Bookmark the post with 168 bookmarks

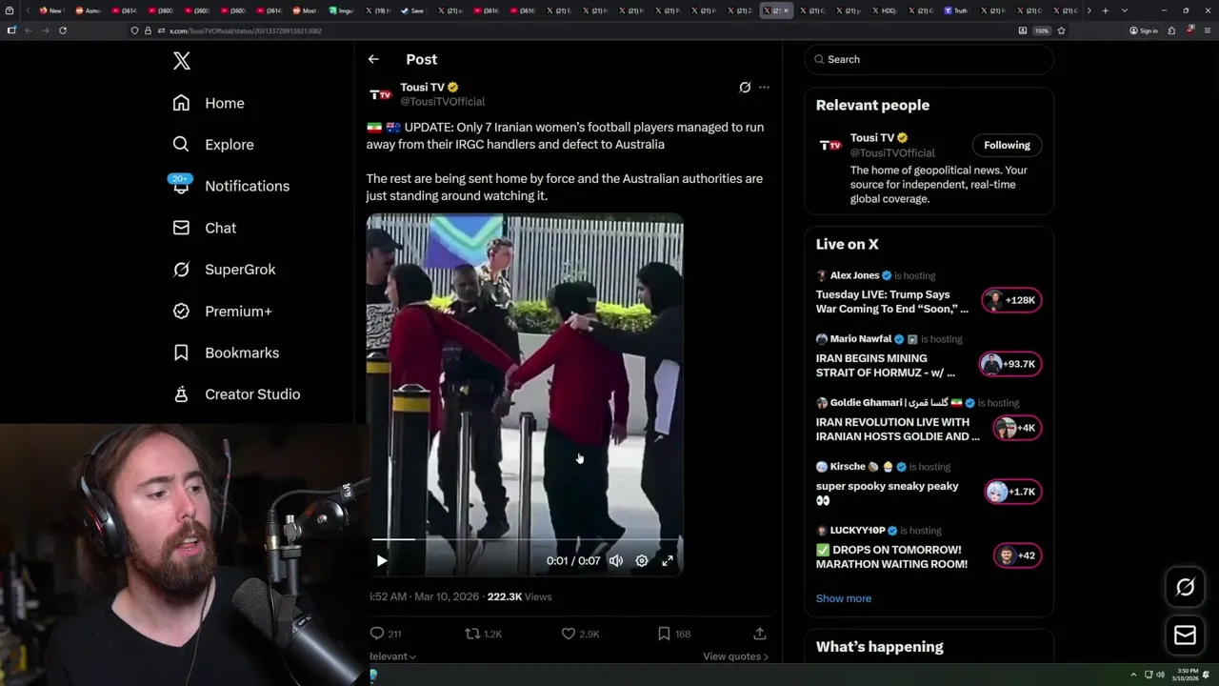pyautogui.click(x=674, y=634)
